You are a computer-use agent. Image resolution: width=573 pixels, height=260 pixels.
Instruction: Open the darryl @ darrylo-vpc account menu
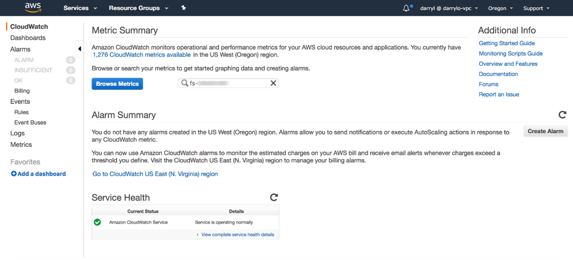point(449,8)
